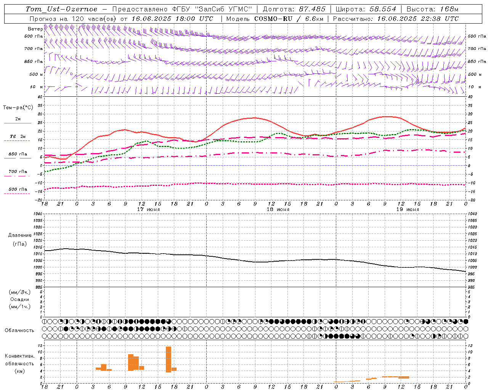Click the Облачность row label
The image size is (488, 390).
click(x=19, y=331)
